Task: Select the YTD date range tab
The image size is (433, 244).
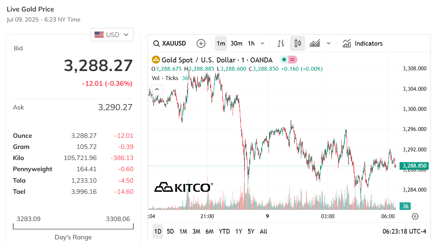Action: click(x=224, y=231)
